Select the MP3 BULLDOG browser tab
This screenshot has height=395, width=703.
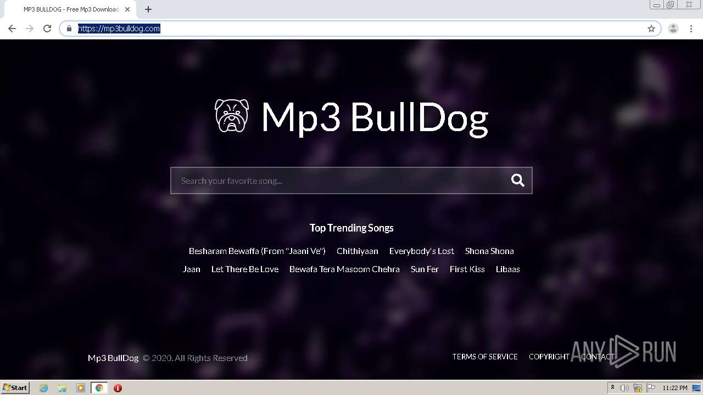pyautogui.click(x=71, y=9)
